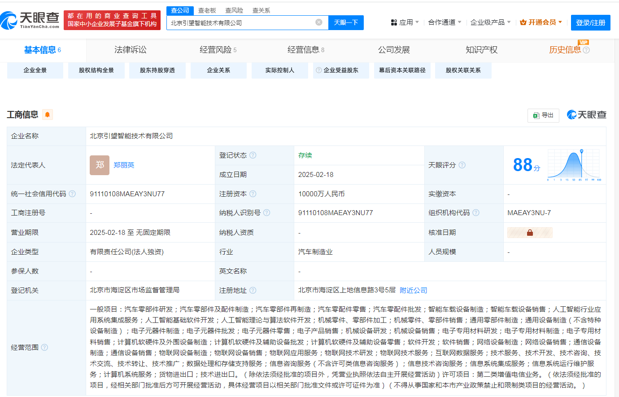Click the 2025-02-18 establishment date value
This screenshot has width=619, height=397.
point(316,175)
